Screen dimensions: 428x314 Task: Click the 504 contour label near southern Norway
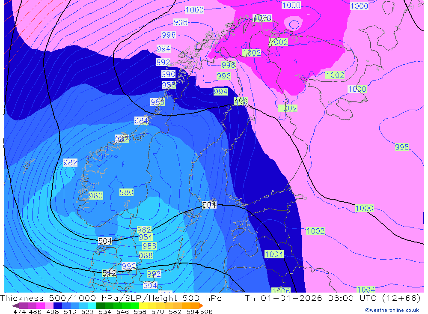coord(105,241)
